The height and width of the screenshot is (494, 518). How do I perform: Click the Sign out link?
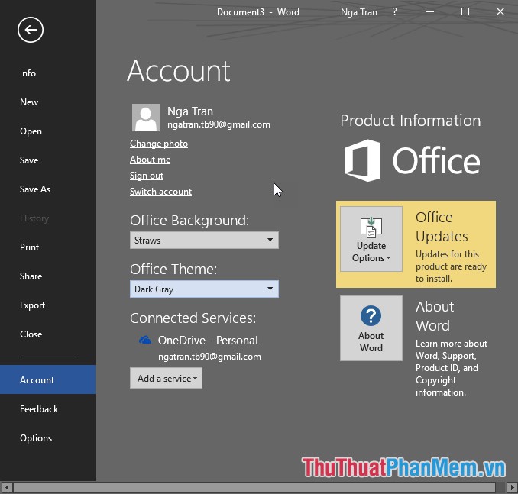coord(147,176)
